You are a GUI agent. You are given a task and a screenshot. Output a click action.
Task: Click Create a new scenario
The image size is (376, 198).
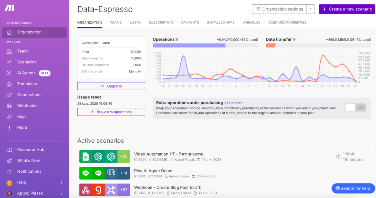(347, 9)
